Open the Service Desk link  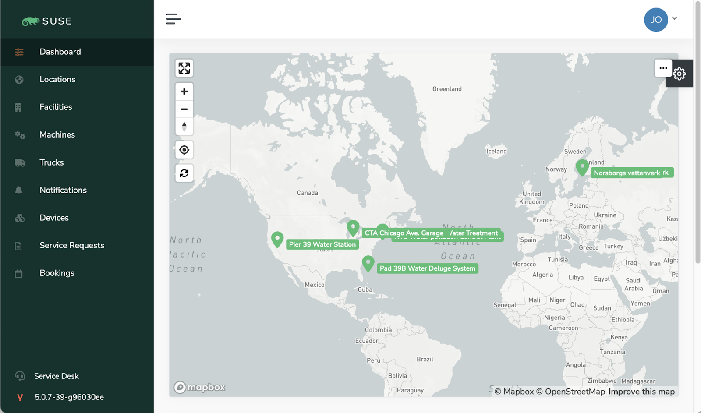click(57, 376)
